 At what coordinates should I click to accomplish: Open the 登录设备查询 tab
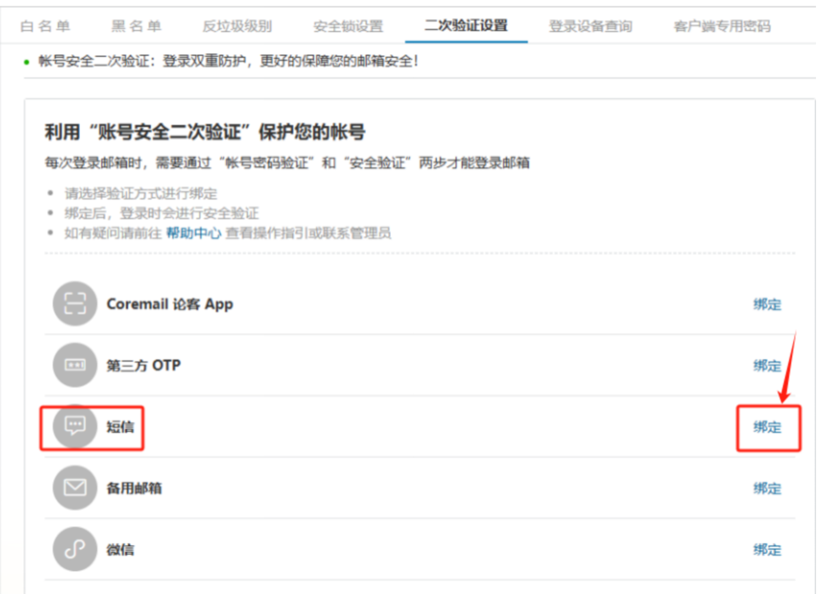[x=591, y=26]
